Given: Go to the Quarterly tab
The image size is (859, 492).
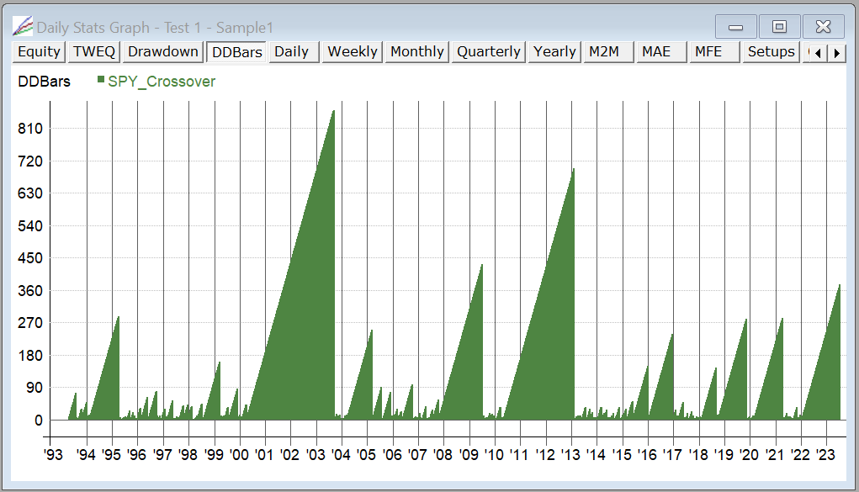Looking at the screenshot, I should [x=488, y=52].
